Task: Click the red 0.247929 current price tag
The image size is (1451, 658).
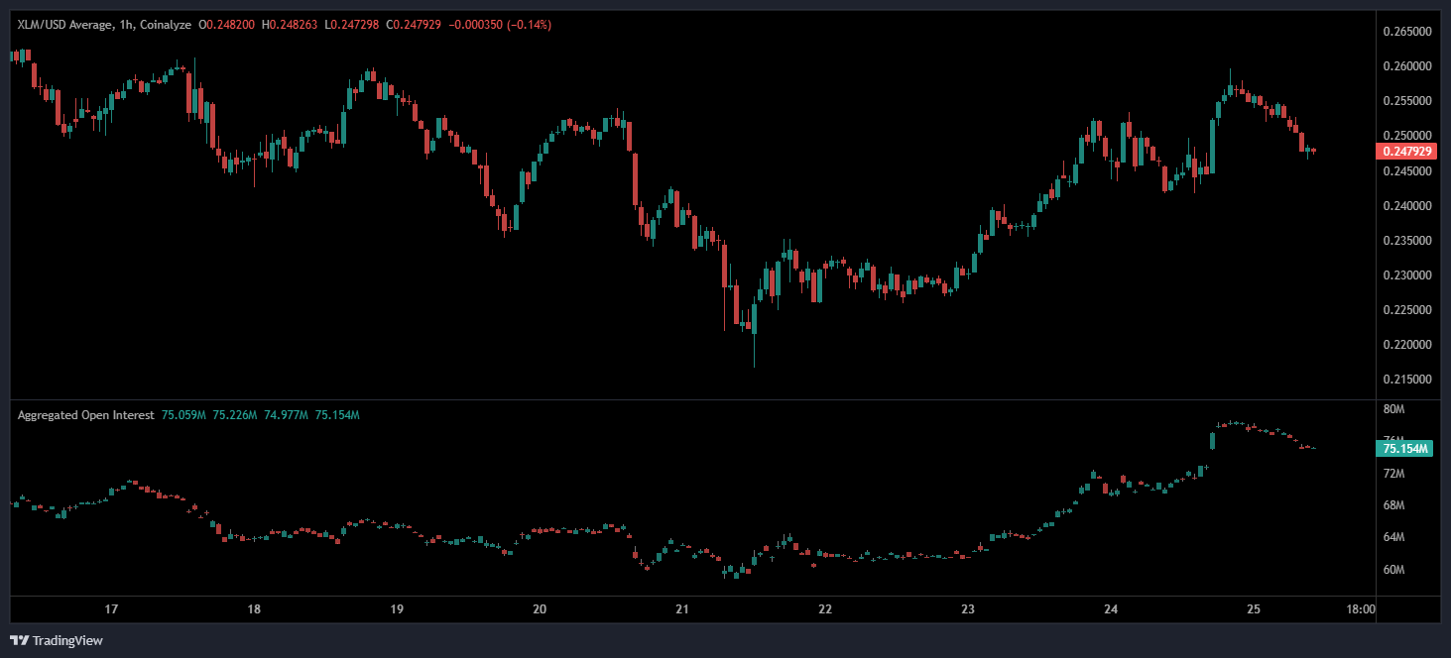Action: click(x=1404, y=152)
